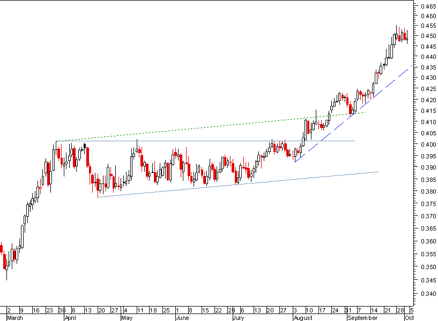Click the 10 date label in August
This screenshot has width=438, height=321.
point(309,310)
